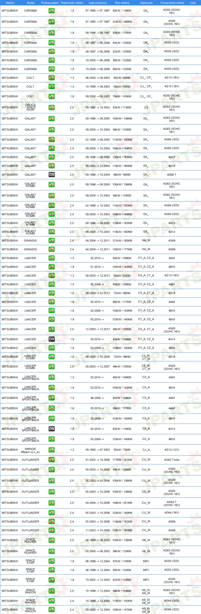Select the '69kW / 94KM' power cell

(x=122, y=87)
